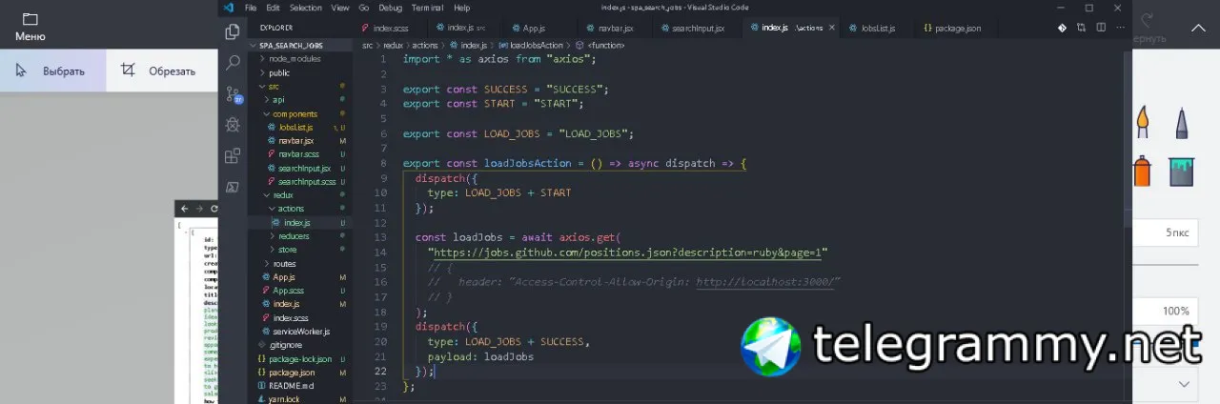Open the Search view in activity bar

coord(232,64)
